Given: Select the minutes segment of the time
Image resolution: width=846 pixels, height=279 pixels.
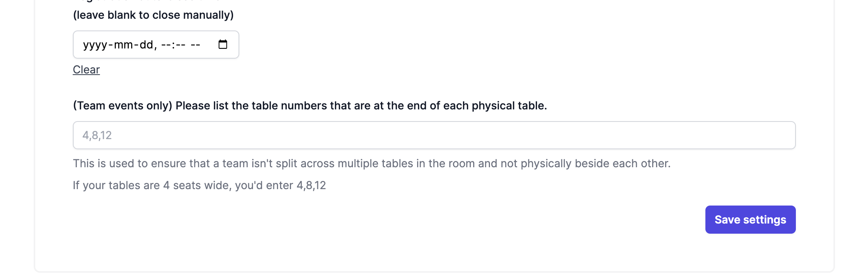Looking at the screenshot, I should coord(181,45).
